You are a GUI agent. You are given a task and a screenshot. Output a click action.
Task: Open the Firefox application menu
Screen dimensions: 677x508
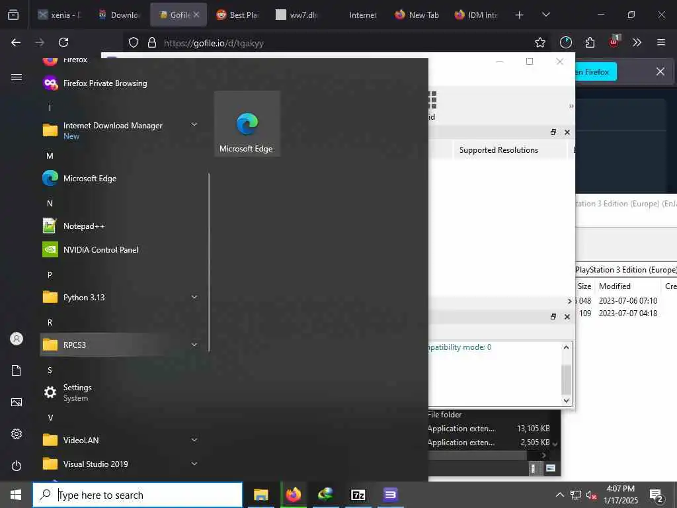[661, 42]
